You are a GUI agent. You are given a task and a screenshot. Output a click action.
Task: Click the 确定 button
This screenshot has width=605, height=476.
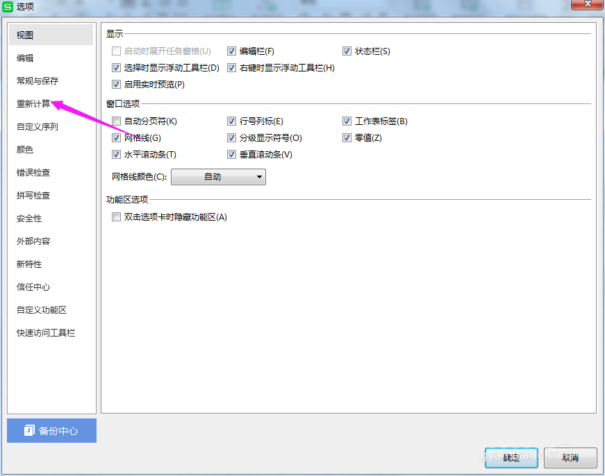(511, 457)
